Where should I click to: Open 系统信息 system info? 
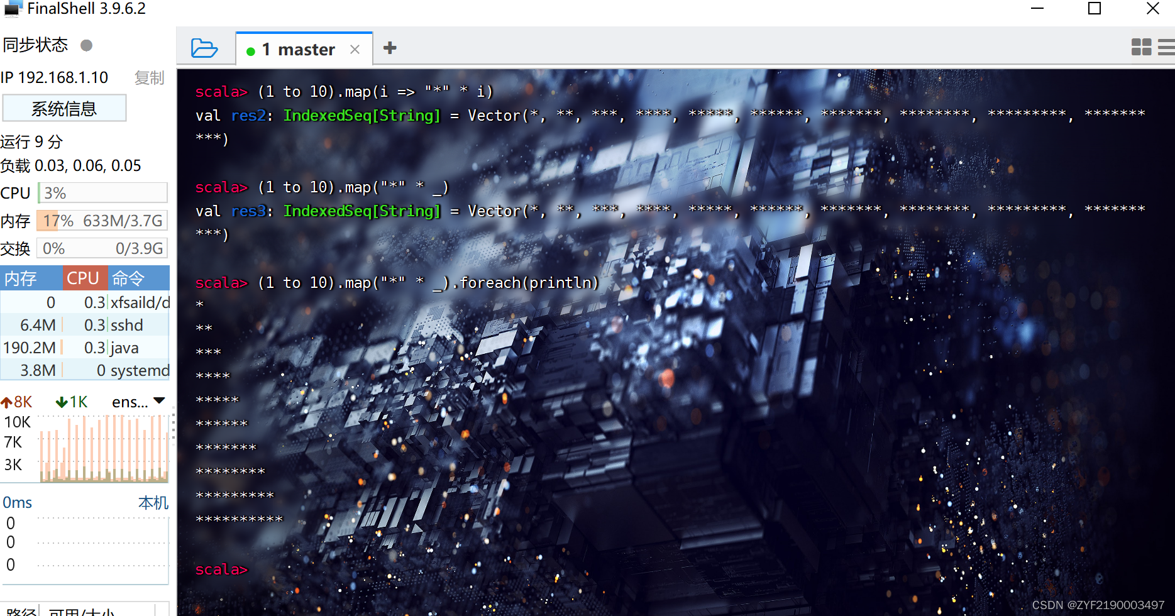[64, 108]
